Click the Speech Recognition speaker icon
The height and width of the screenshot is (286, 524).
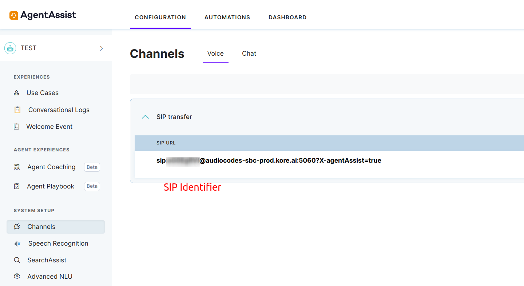17,243
